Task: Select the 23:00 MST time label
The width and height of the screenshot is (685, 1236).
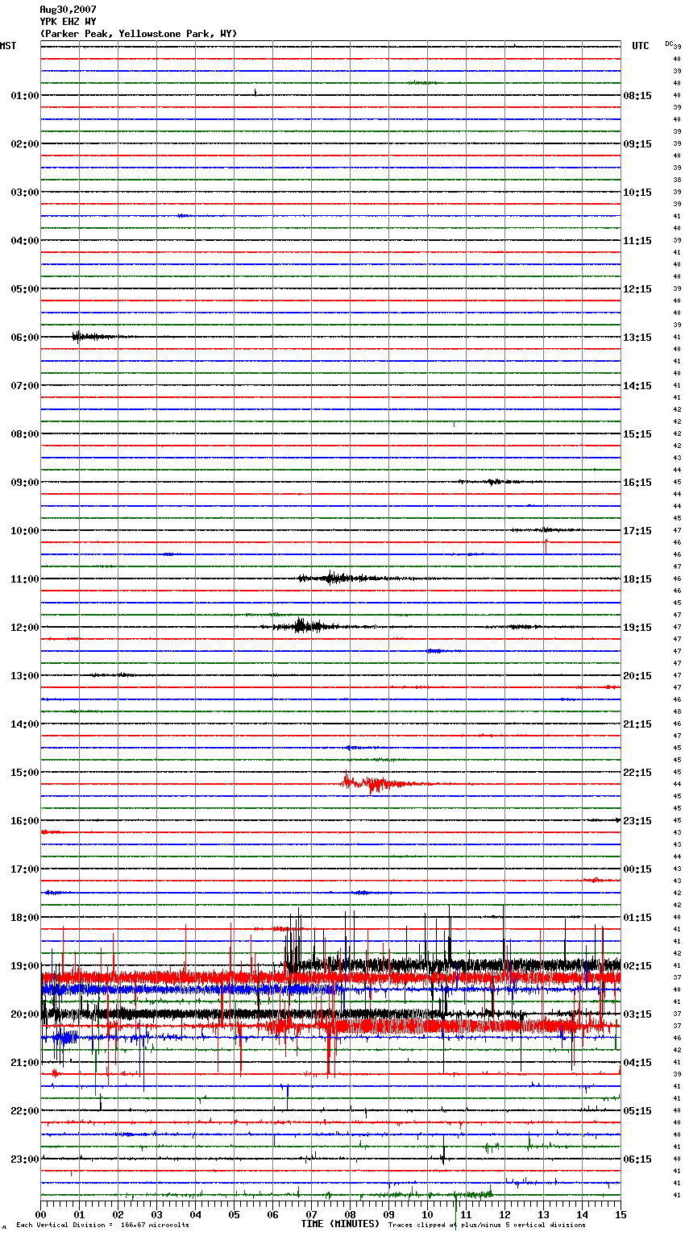Action: 24,1159
